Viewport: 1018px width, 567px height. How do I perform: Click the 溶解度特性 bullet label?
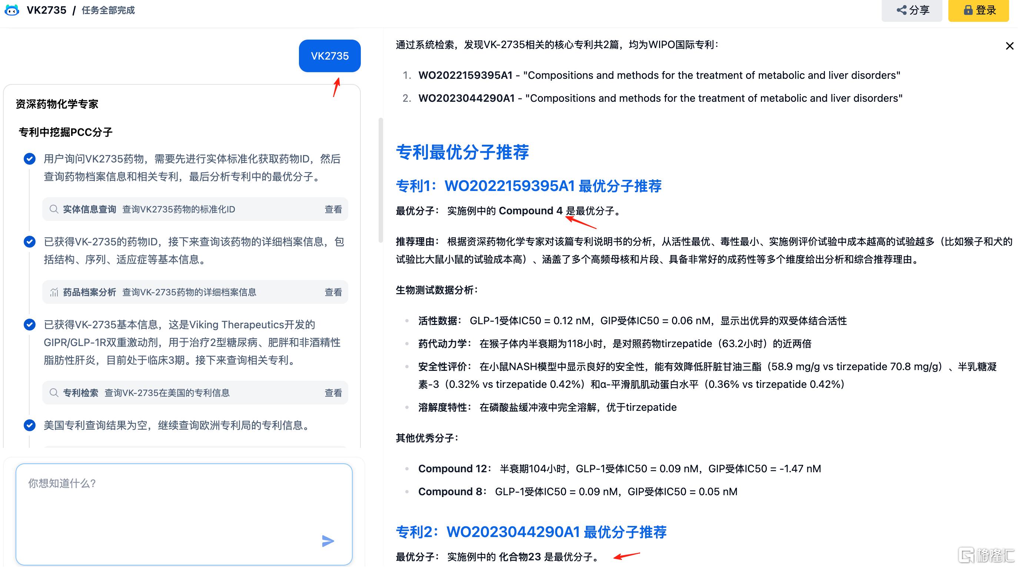[x=445, y=407]
